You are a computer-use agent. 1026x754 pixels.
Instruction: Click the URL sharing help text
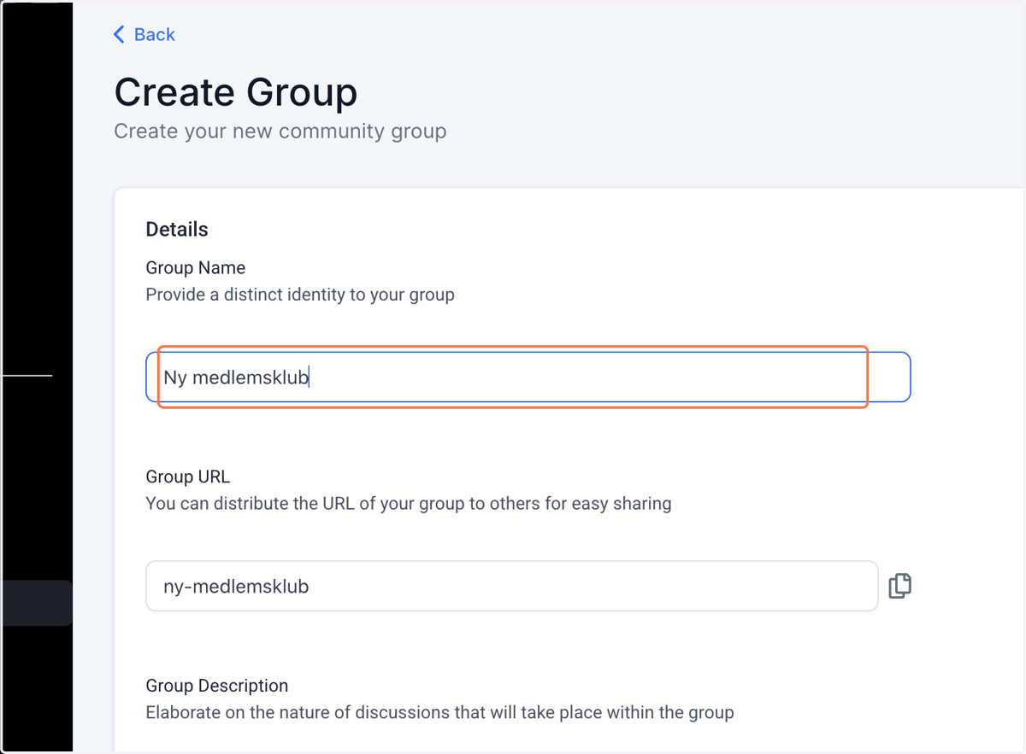coord(409,504)
